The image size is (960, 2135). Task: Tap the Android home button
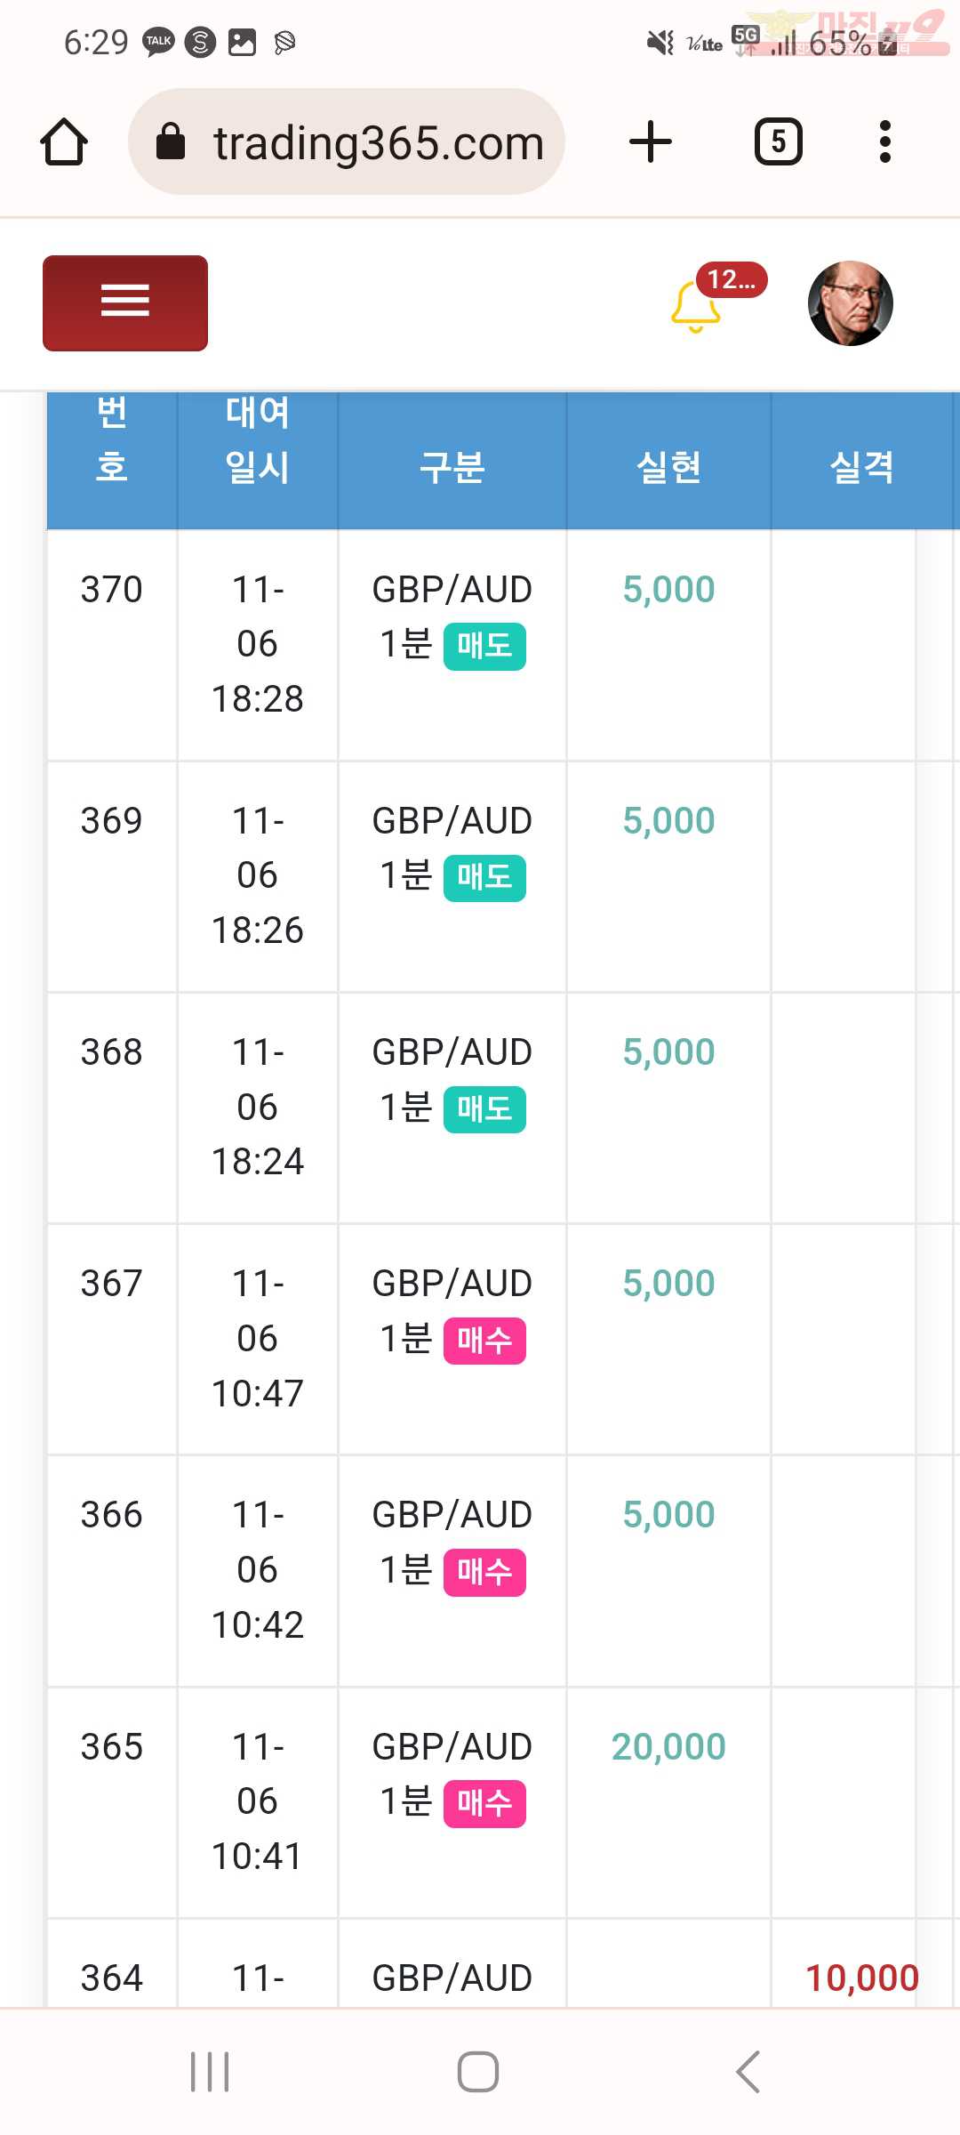tap(478, 2072)
